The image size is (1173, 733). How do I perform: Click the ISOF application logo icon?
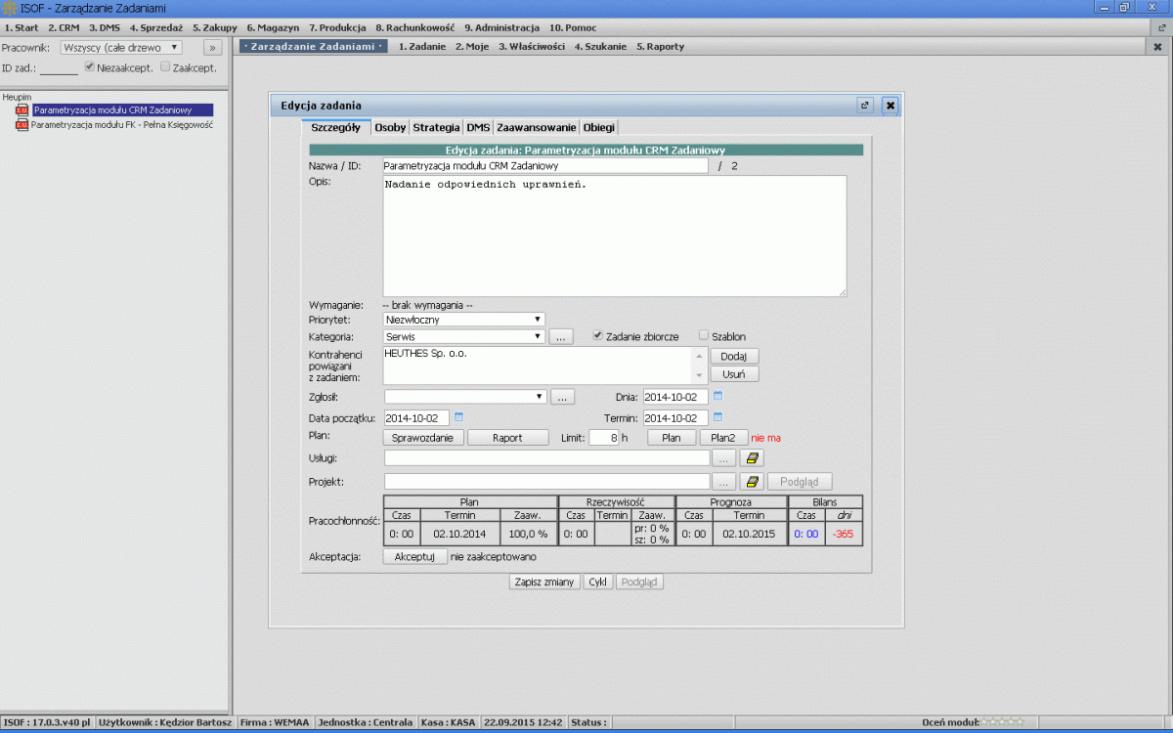(10, 8)
